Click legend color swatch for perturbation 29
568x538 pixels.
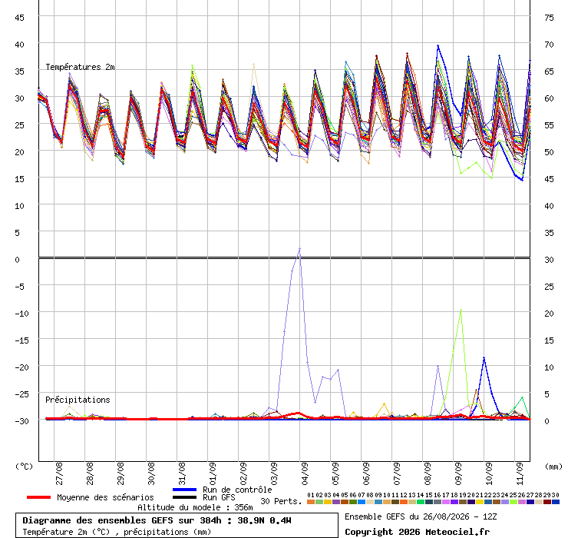(547, 502)
